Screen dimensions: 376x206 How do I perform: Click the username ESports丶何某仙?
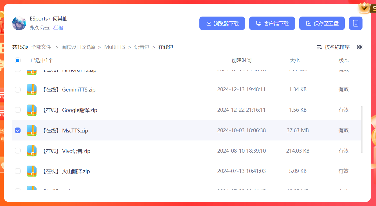pos(49,19)
